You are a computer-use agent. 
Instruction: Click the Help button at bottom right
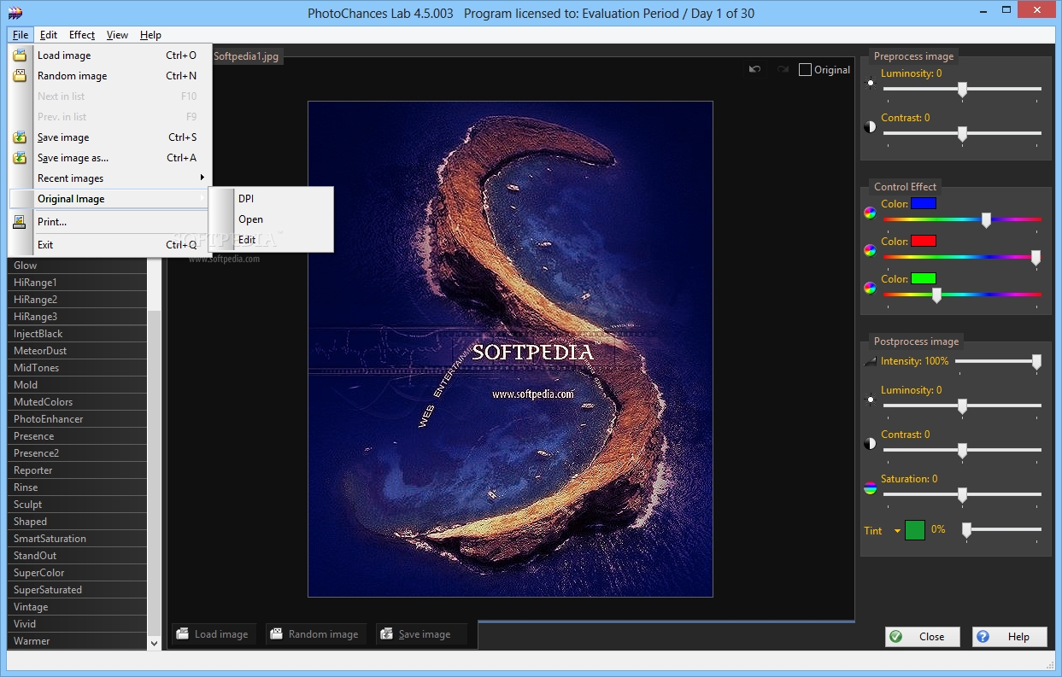[1011, 637]
